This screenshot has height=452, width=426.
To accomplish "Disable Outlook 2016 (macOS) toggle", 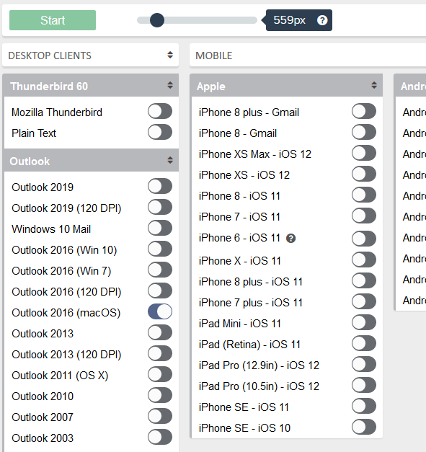I will pyautogui.click(x=160, y=311).
